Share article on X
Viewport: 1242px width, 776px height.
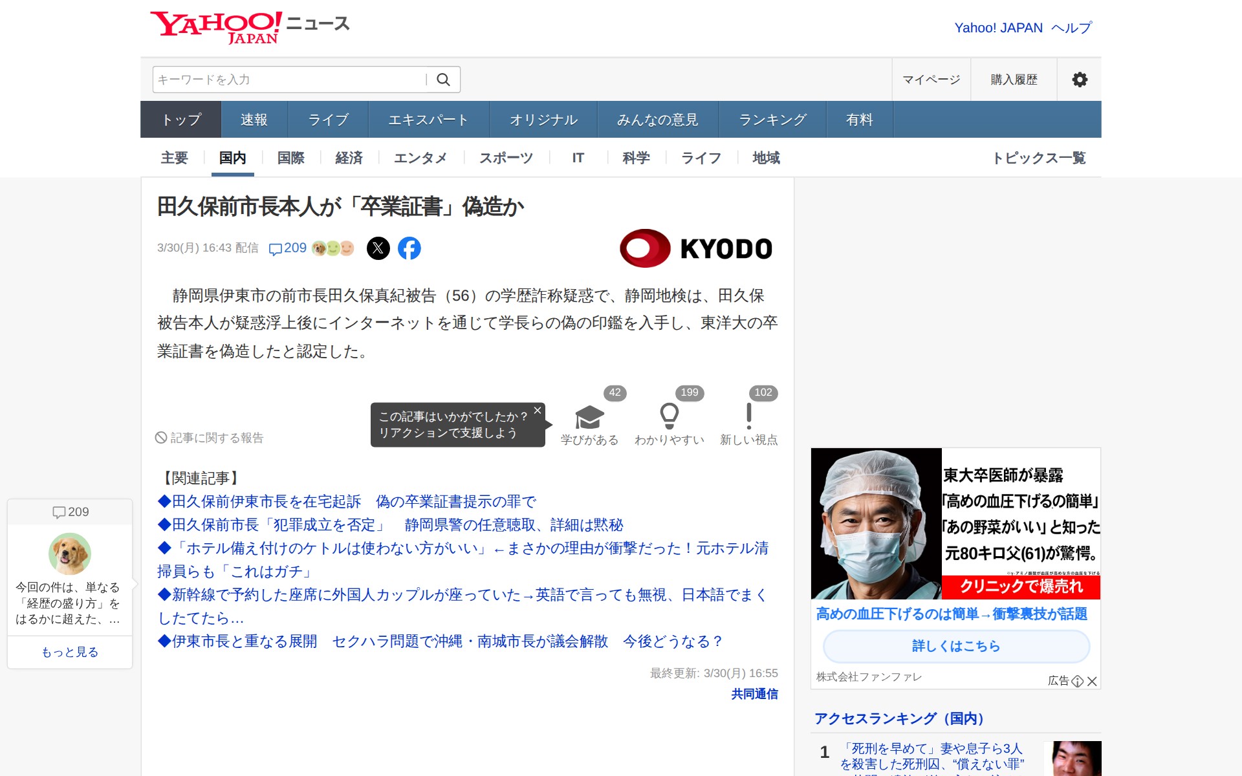(378, 248)
